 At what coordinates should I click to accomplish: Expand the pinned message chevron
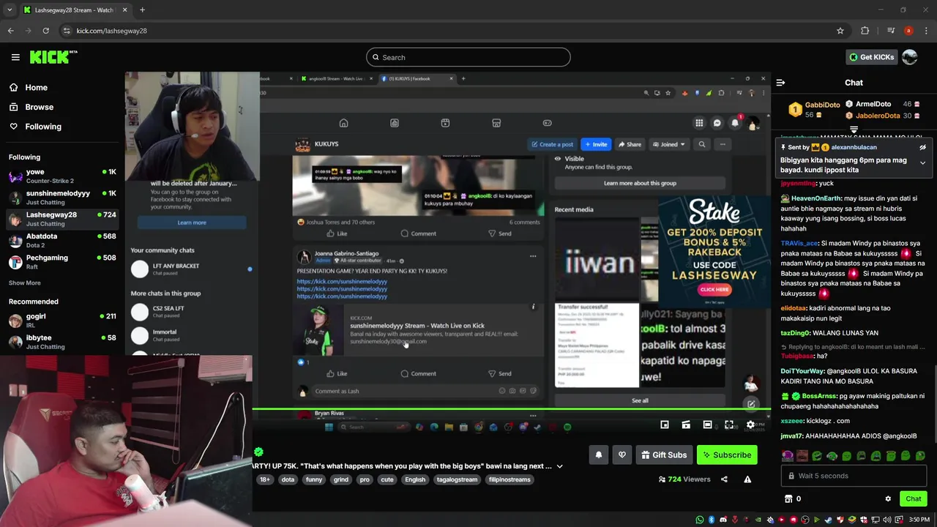click(922, 163)
